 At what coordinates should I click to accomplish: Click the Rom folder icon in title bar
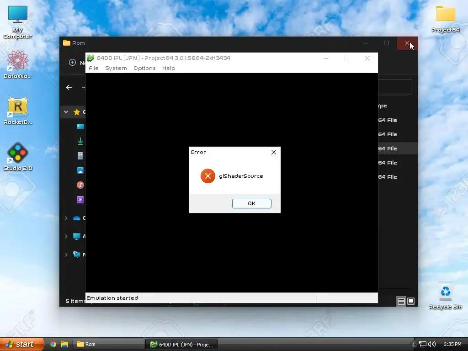67,43
